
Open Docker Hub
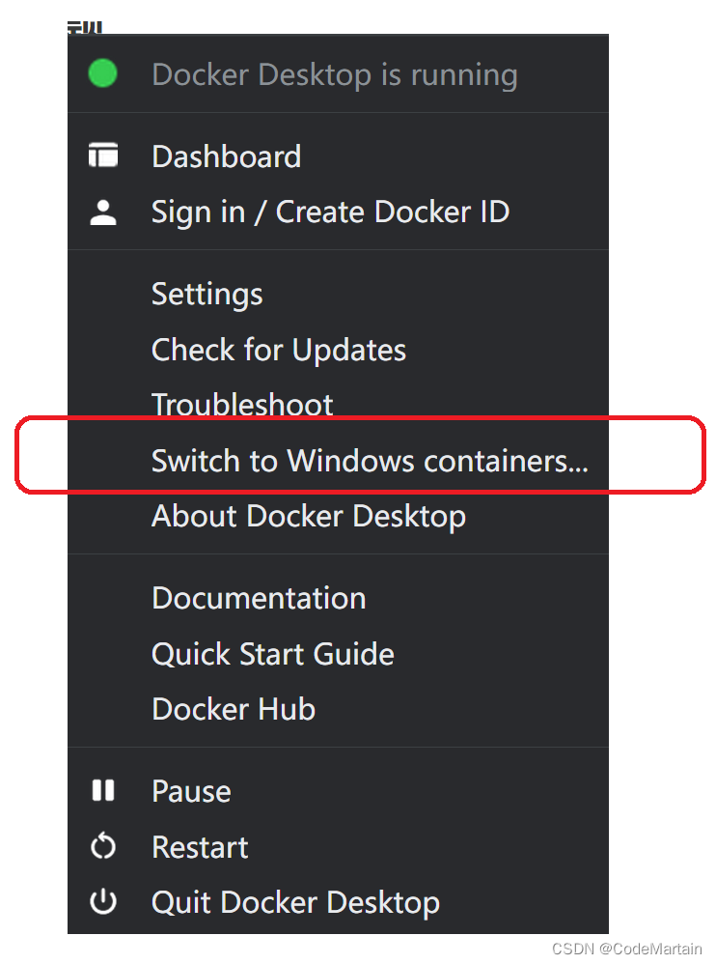233,709
